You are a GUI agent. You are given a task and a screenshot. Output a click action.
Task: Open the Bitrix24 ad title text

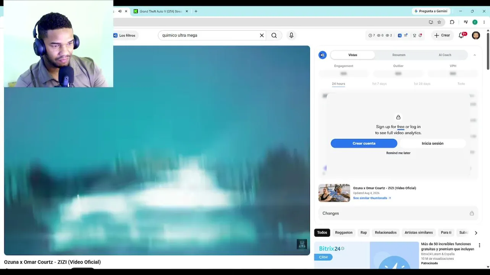click(x=448, y=246)
